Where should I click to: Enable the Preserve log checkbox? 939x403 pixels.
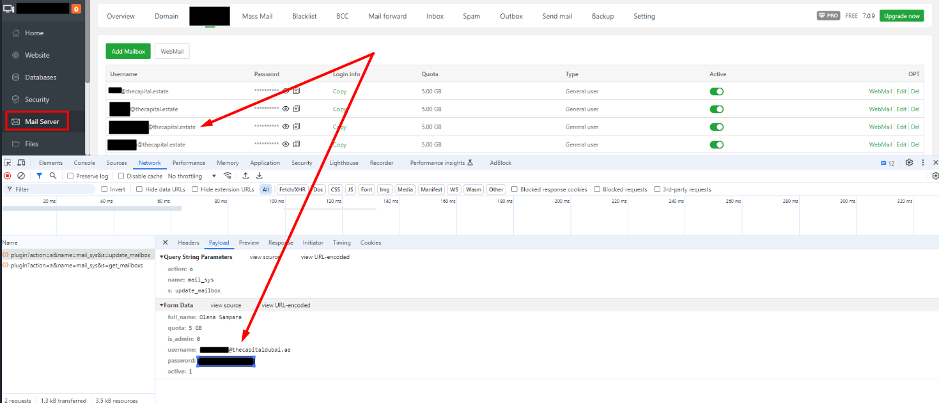pos(71,176)
